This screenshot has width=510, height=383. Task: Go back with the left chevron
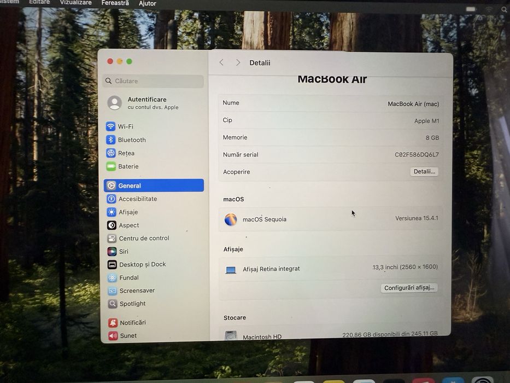[221, 62]
